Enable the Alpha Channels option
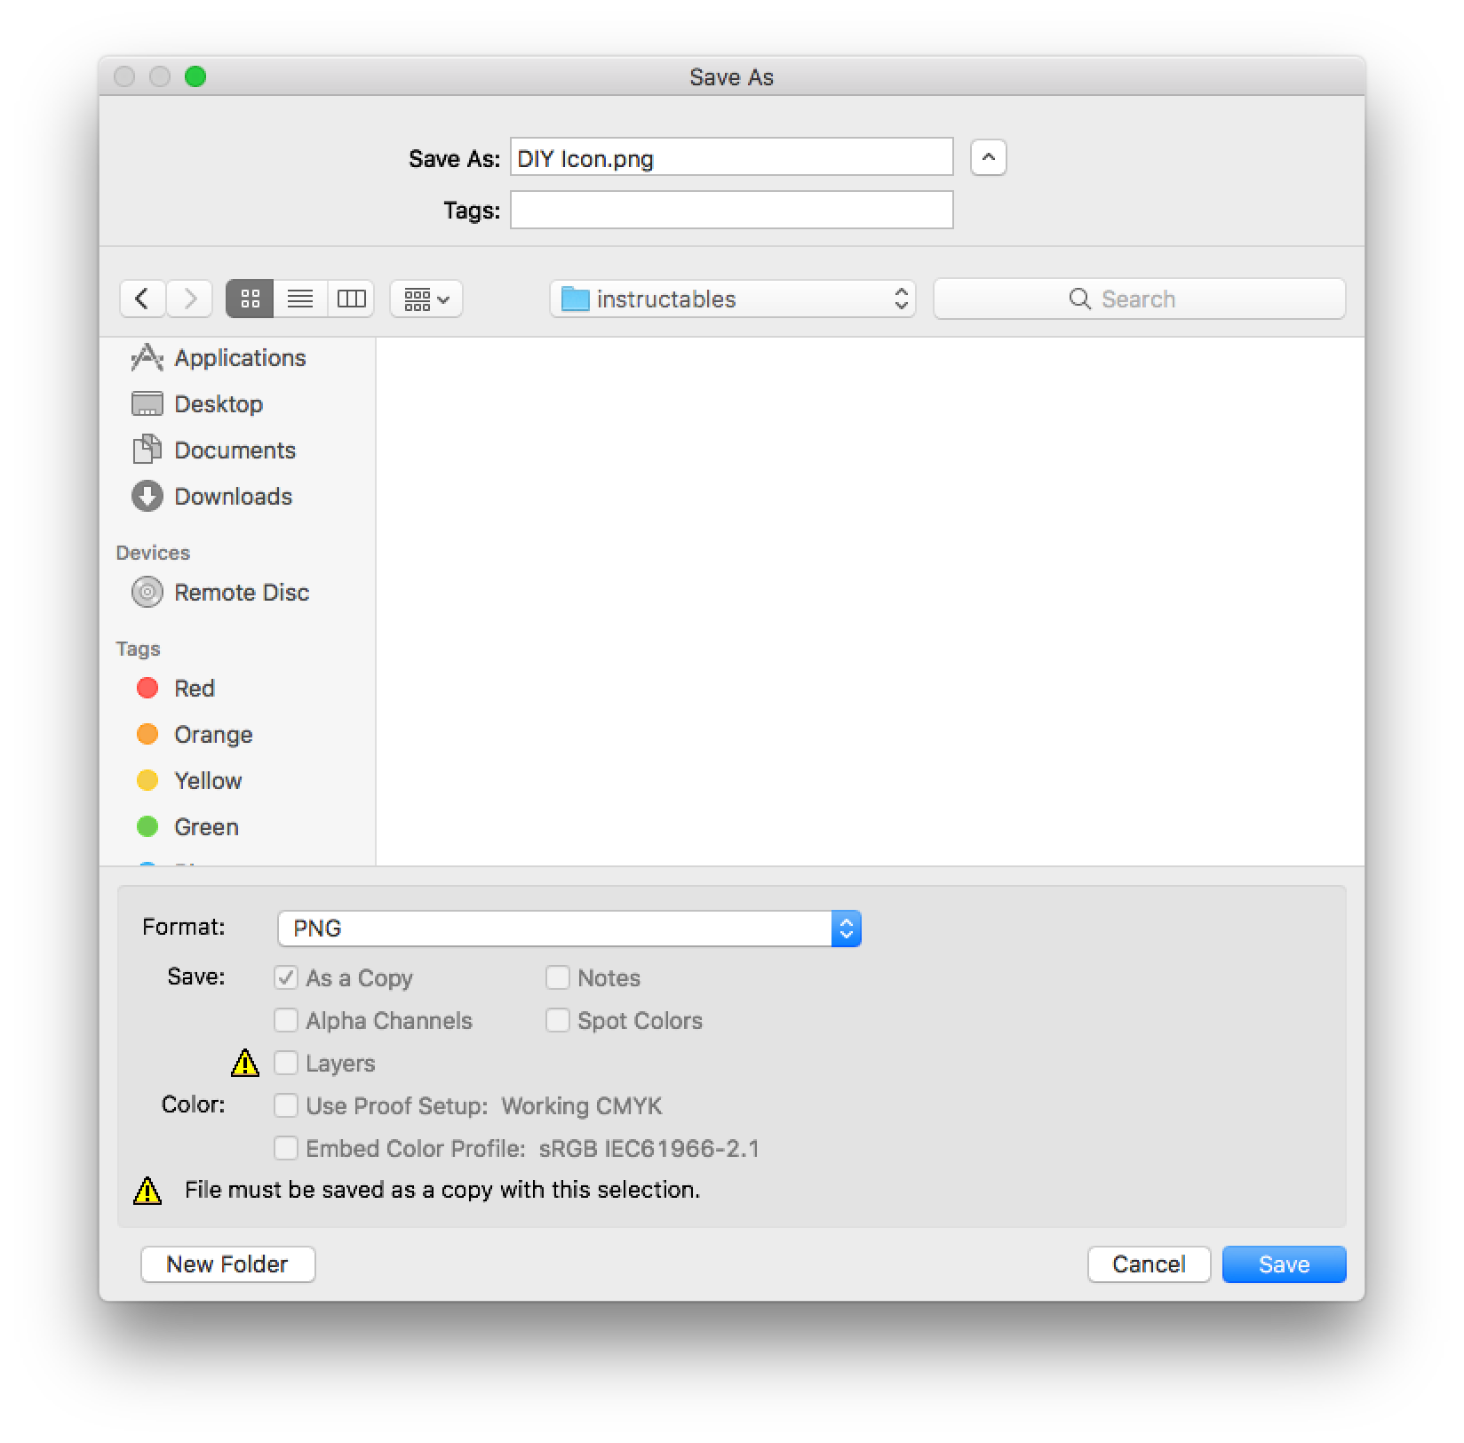The height and width of the screenshot is (1443, 1464). tap(286, 1020)
